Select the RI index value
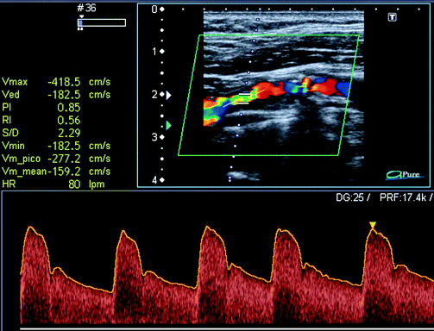Image resolution: width=434 pixels, height=331 pixels. click(x=69, y=121)
